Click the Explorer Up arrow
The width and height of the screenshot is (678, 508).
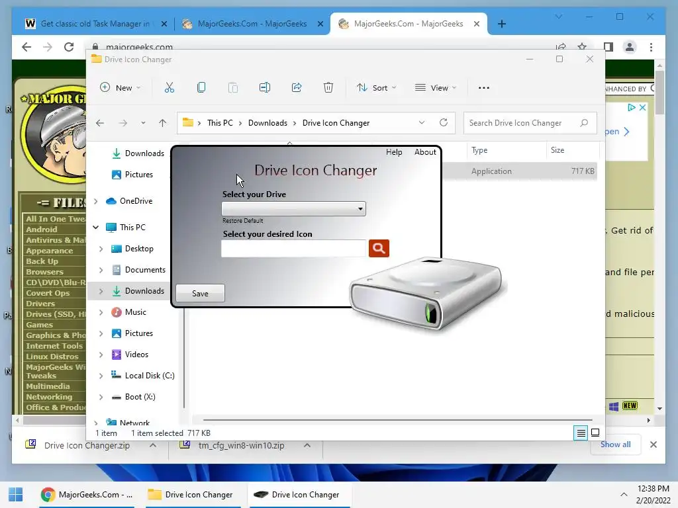(x=163, y=123)
